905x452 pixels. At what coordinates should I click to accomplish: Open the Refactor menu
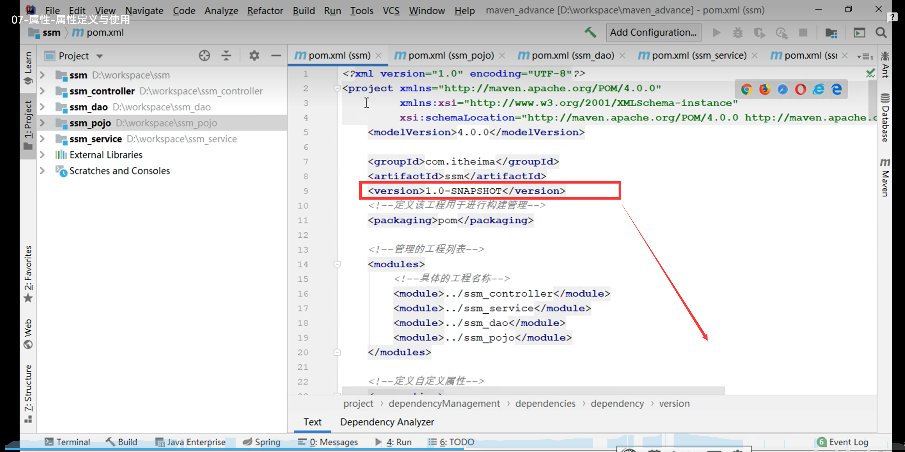(x=265, y=11)
